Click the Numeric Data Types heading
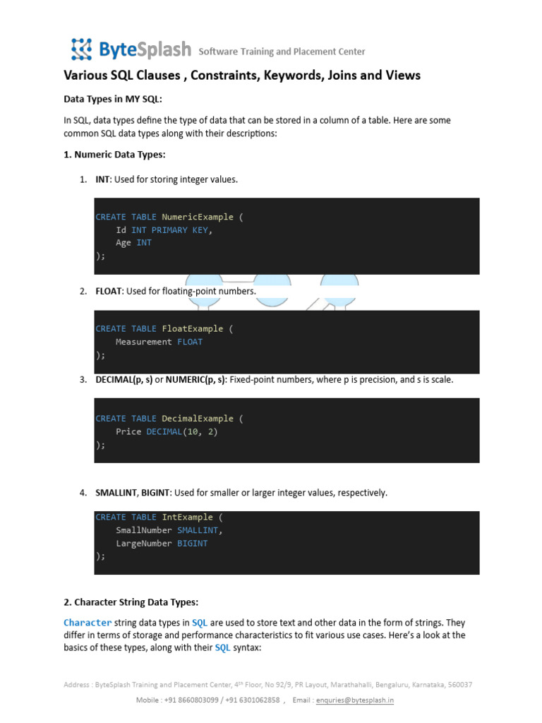This screenshot has width=542, height=723. click(x=114, y=155)
